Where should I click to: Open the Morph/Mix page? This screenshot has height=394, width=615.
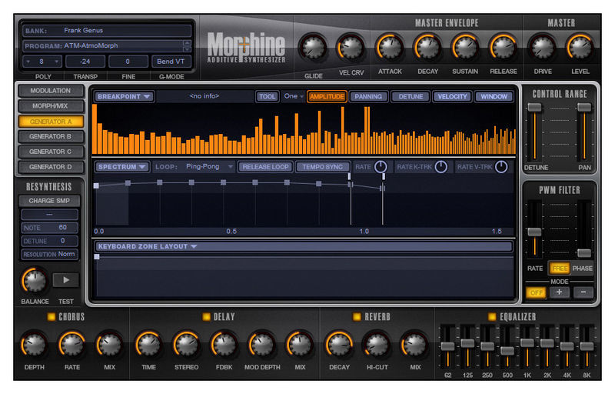click(51, 106)
